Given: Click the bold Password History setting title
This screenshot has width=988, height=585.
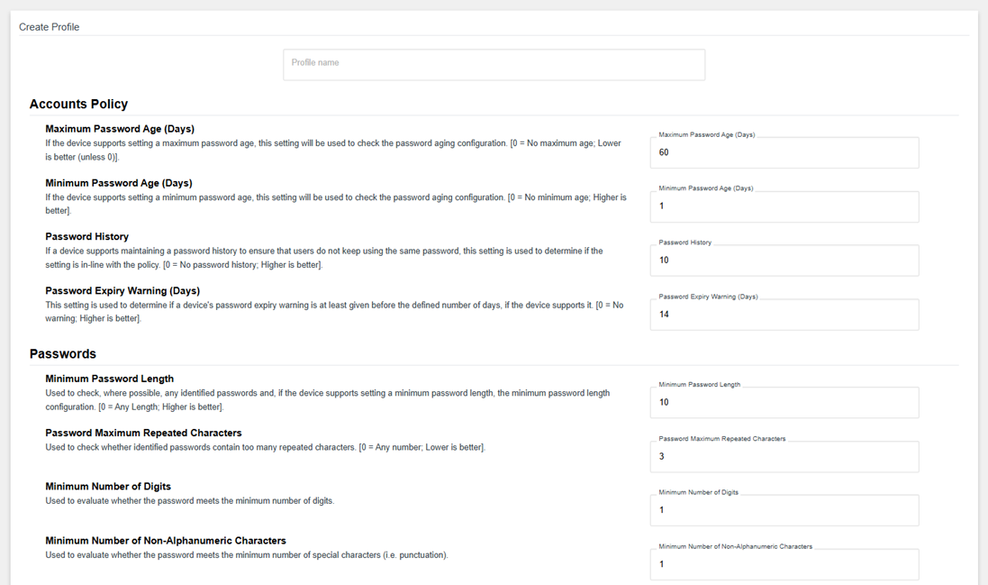Looking at the screenshot, I should tap(86, 237).
